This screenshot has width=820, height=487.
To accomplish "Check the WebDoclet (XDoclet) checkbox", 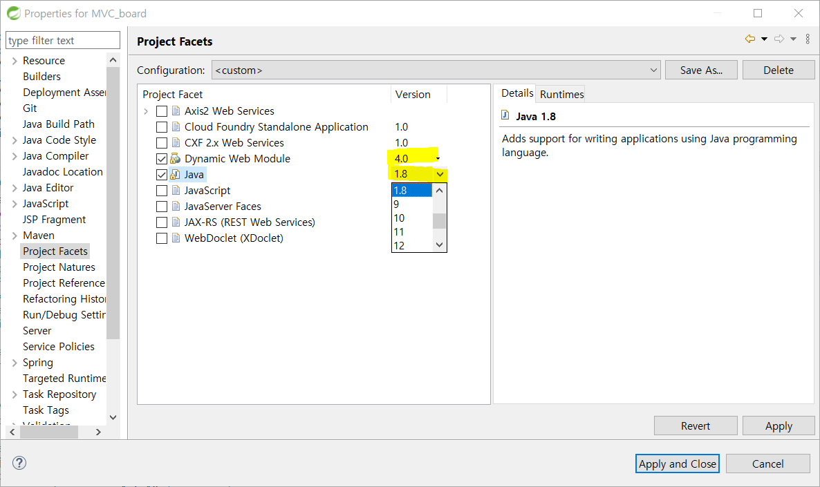I will coord(162,238).
